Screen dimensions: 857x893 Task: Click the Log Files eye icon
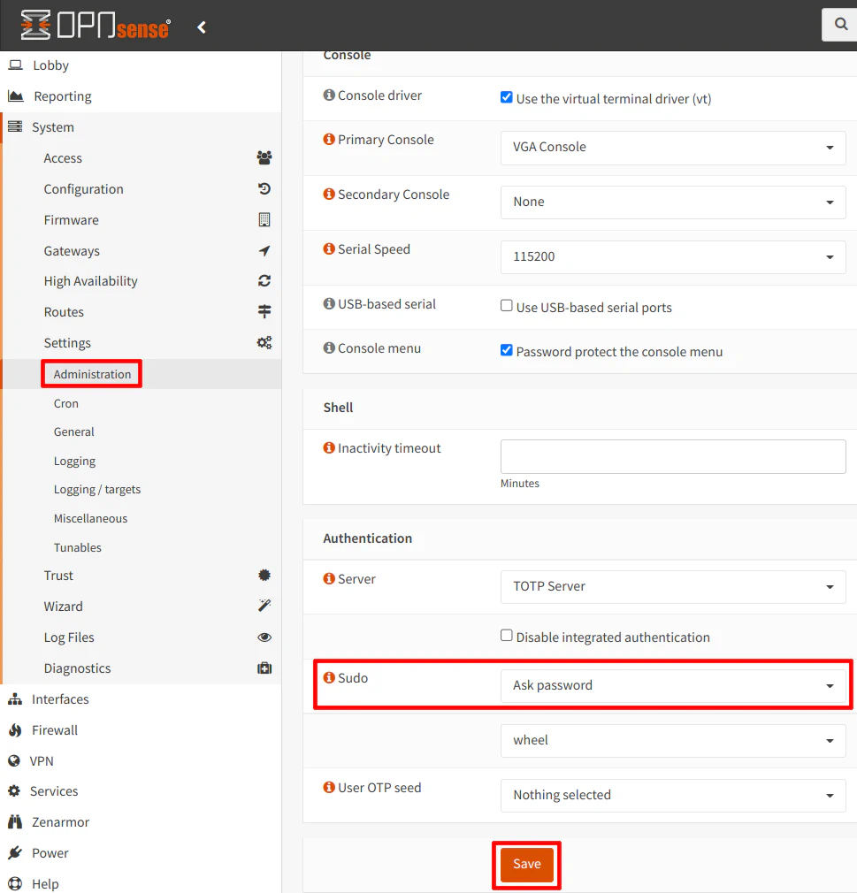coord(264,637)
